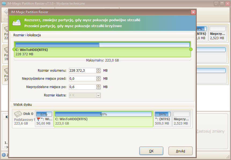Select C: WinToHDD 223,0 GB in disk view
Screen dimensions: 231x160
coord(103,119)
